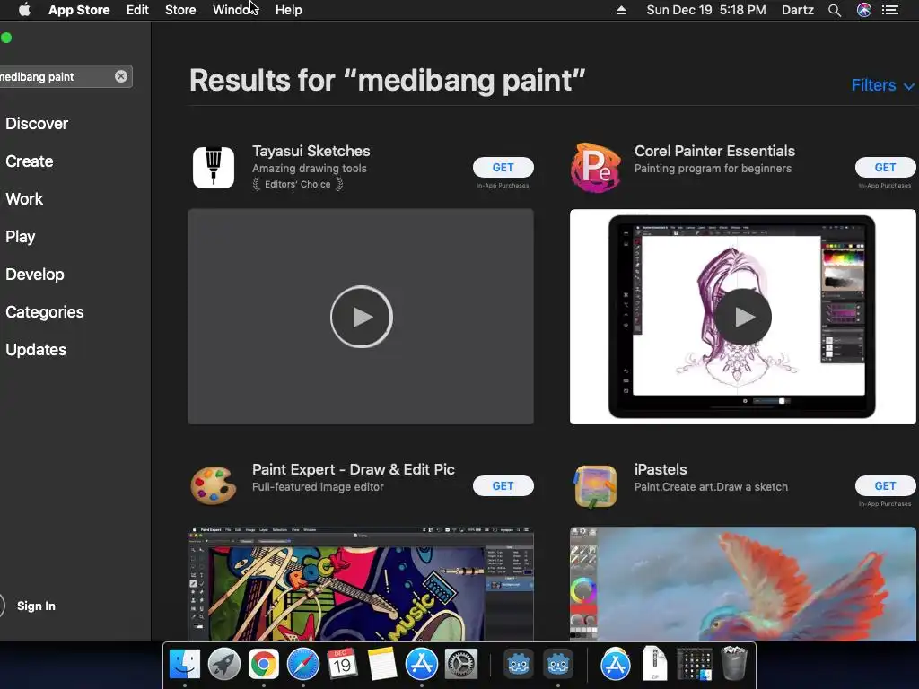Get iPastels
This screenshot has width=919, height=689.
885,485
